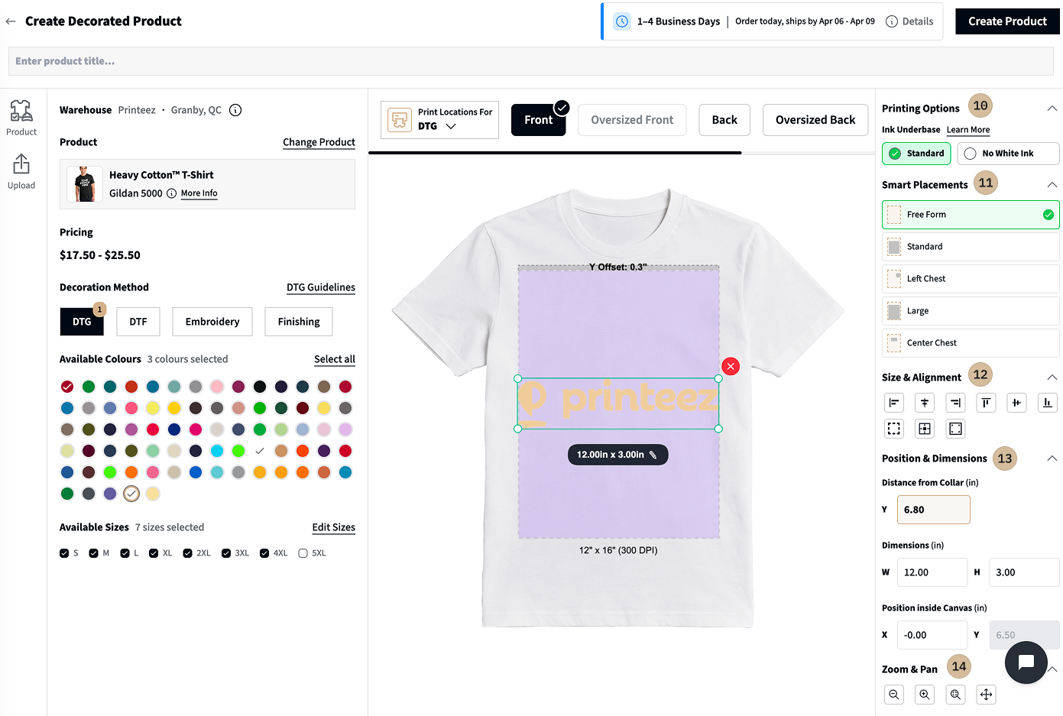Uncheck size 2XL
Image resolution: width=1063 pixels, height=716 pixels.
click(187, 553)
